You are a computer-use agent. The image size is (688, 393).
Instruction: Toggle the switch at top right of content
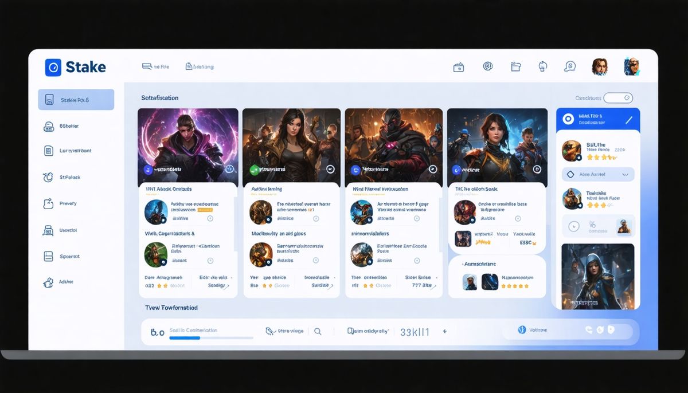point(618,98)
